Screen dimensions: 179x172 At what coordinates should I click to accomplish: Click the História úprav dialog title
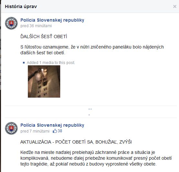[21, 6]
